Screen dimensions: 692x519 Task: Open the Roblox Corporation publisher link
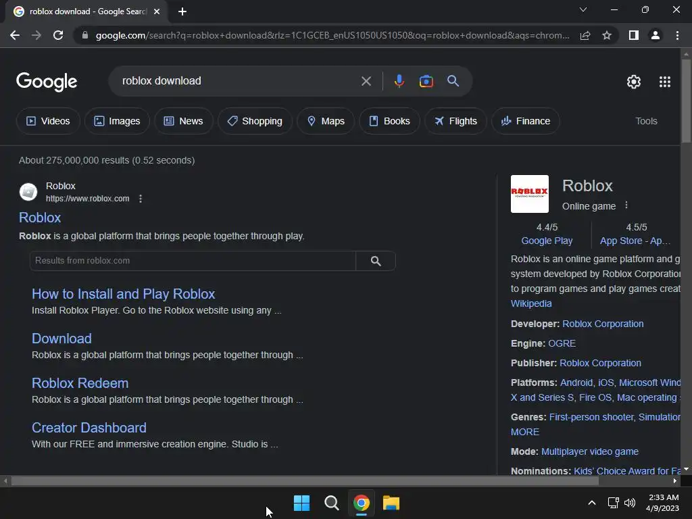600,363
